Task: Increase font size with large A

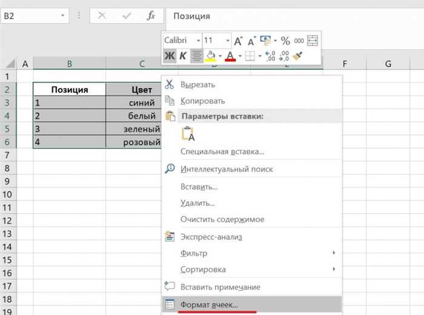Action: [238, 41]
